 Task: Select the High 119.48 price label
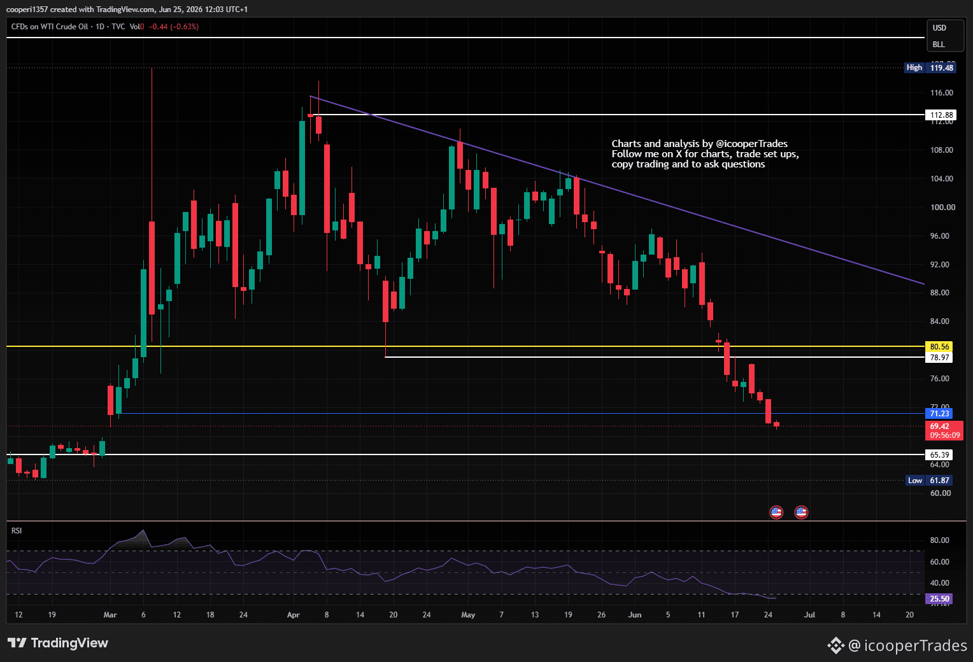tap(930, 67)
